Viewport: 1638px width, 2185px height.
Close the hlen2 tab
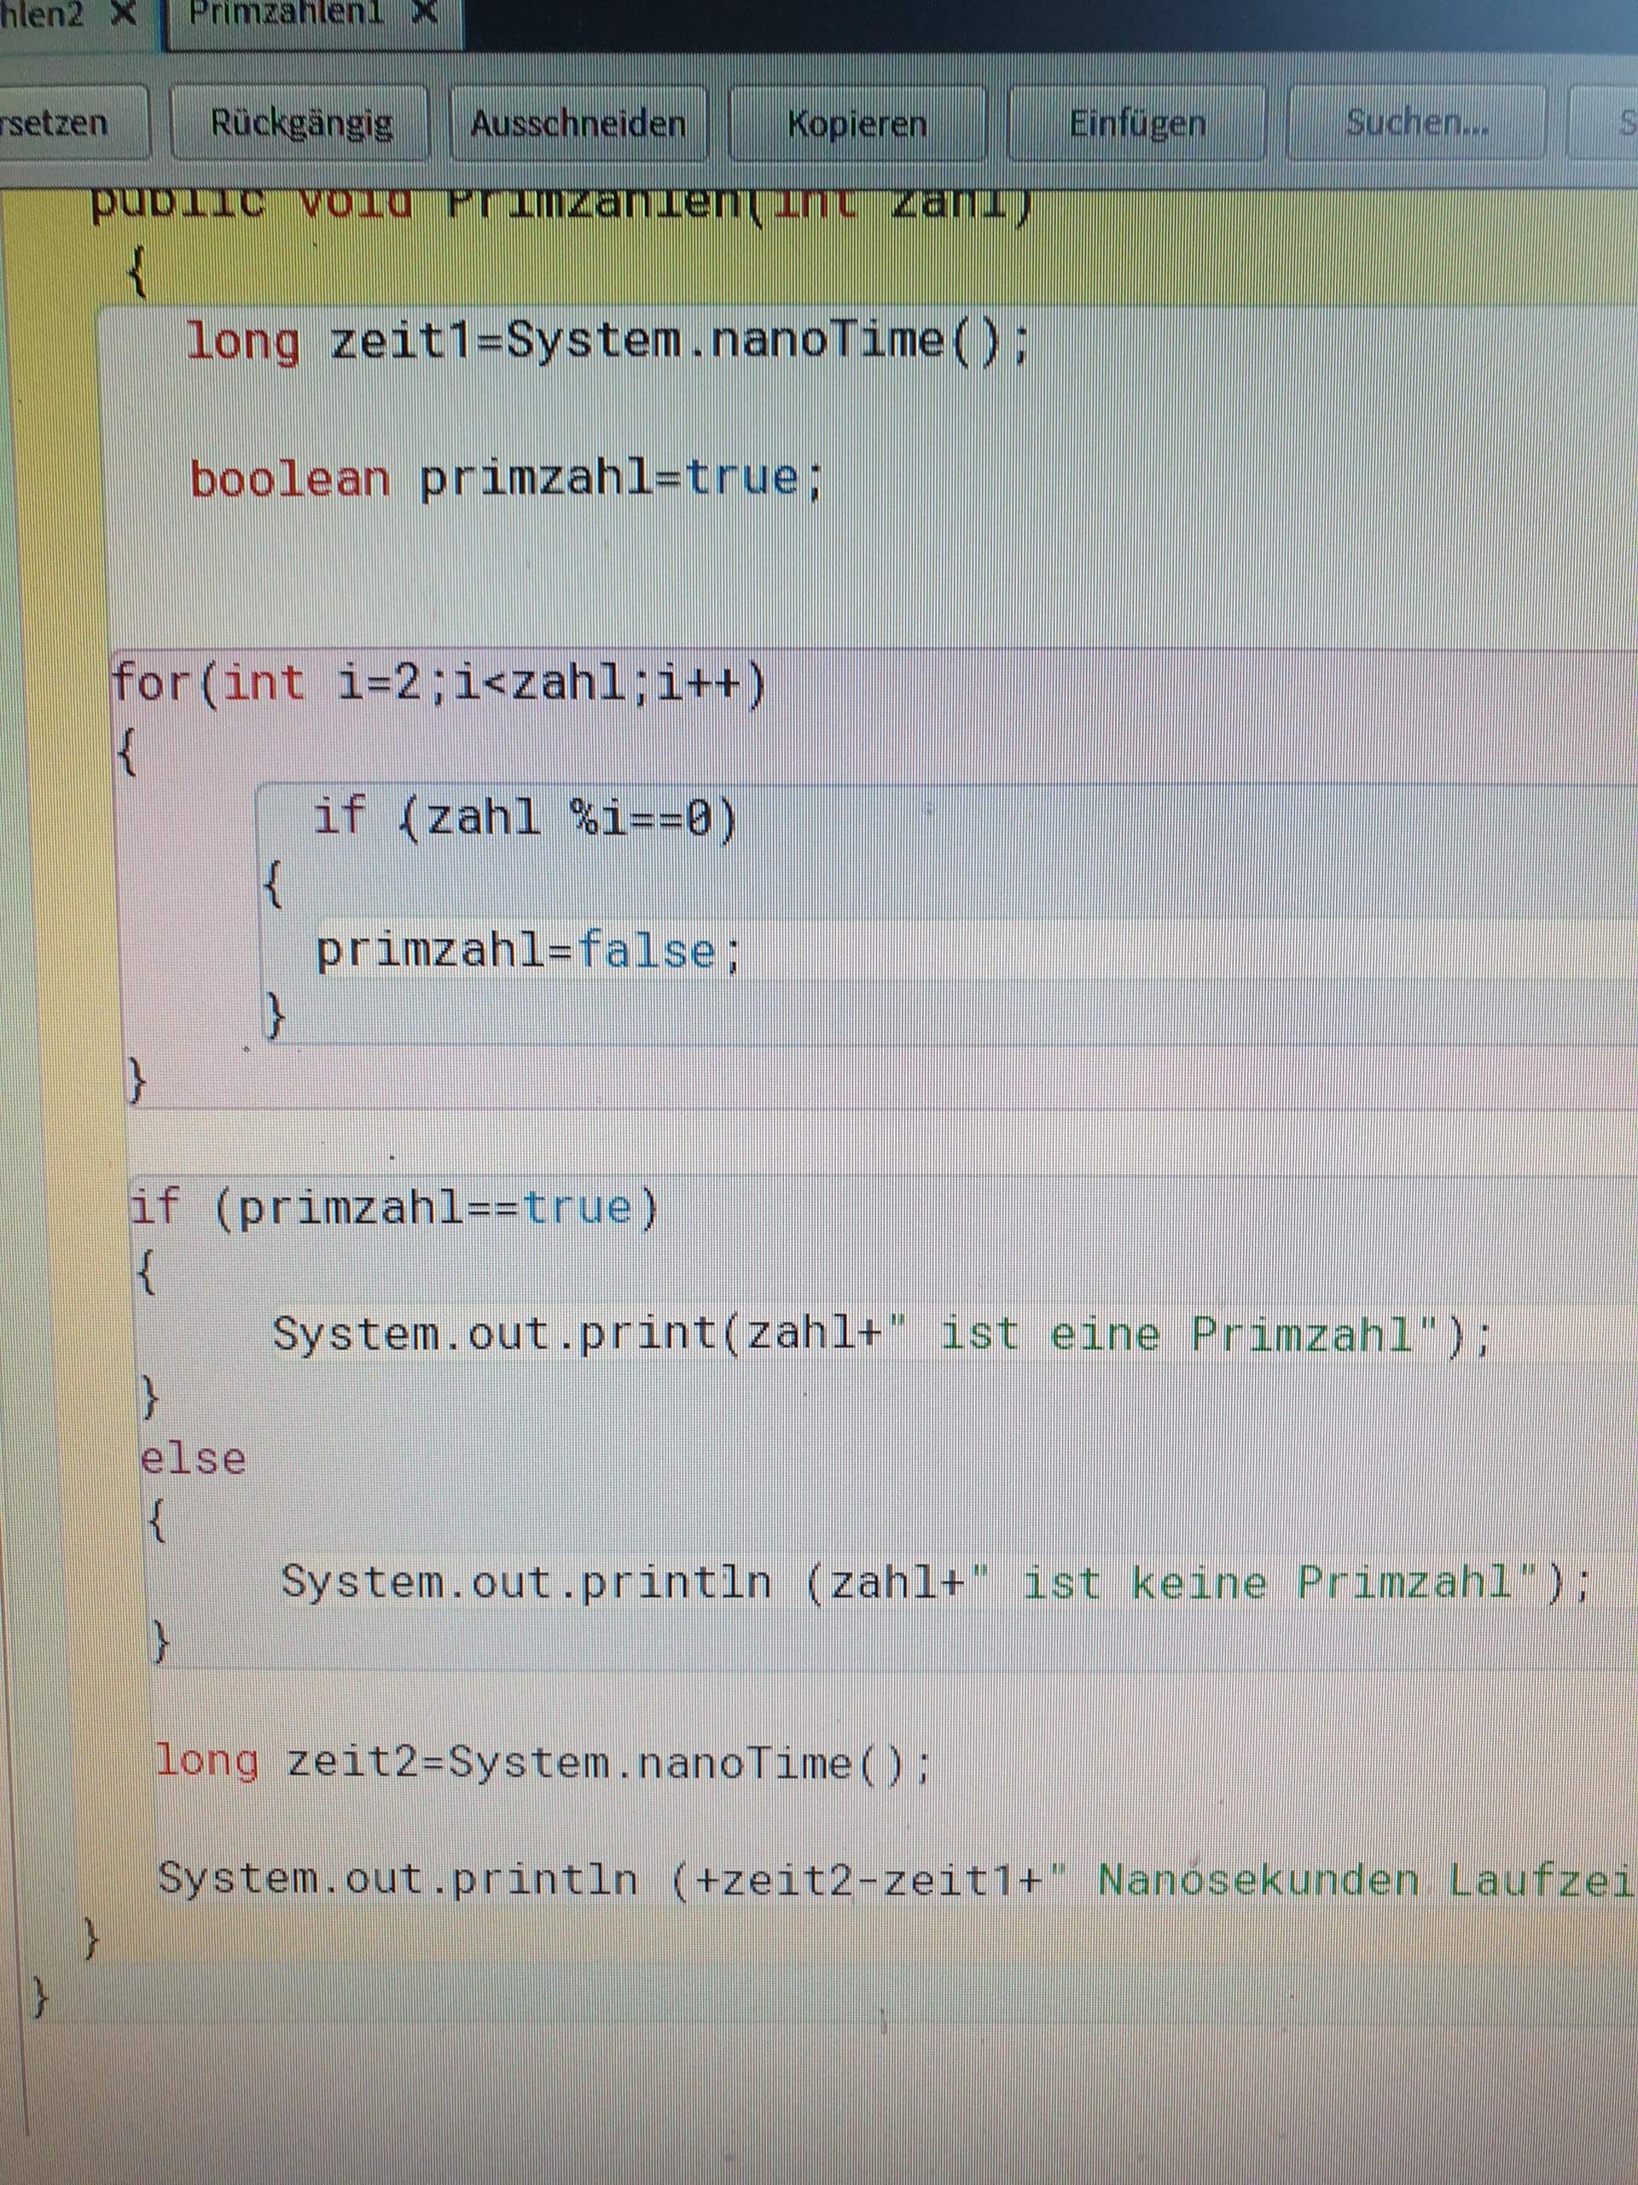click(125, 14)
